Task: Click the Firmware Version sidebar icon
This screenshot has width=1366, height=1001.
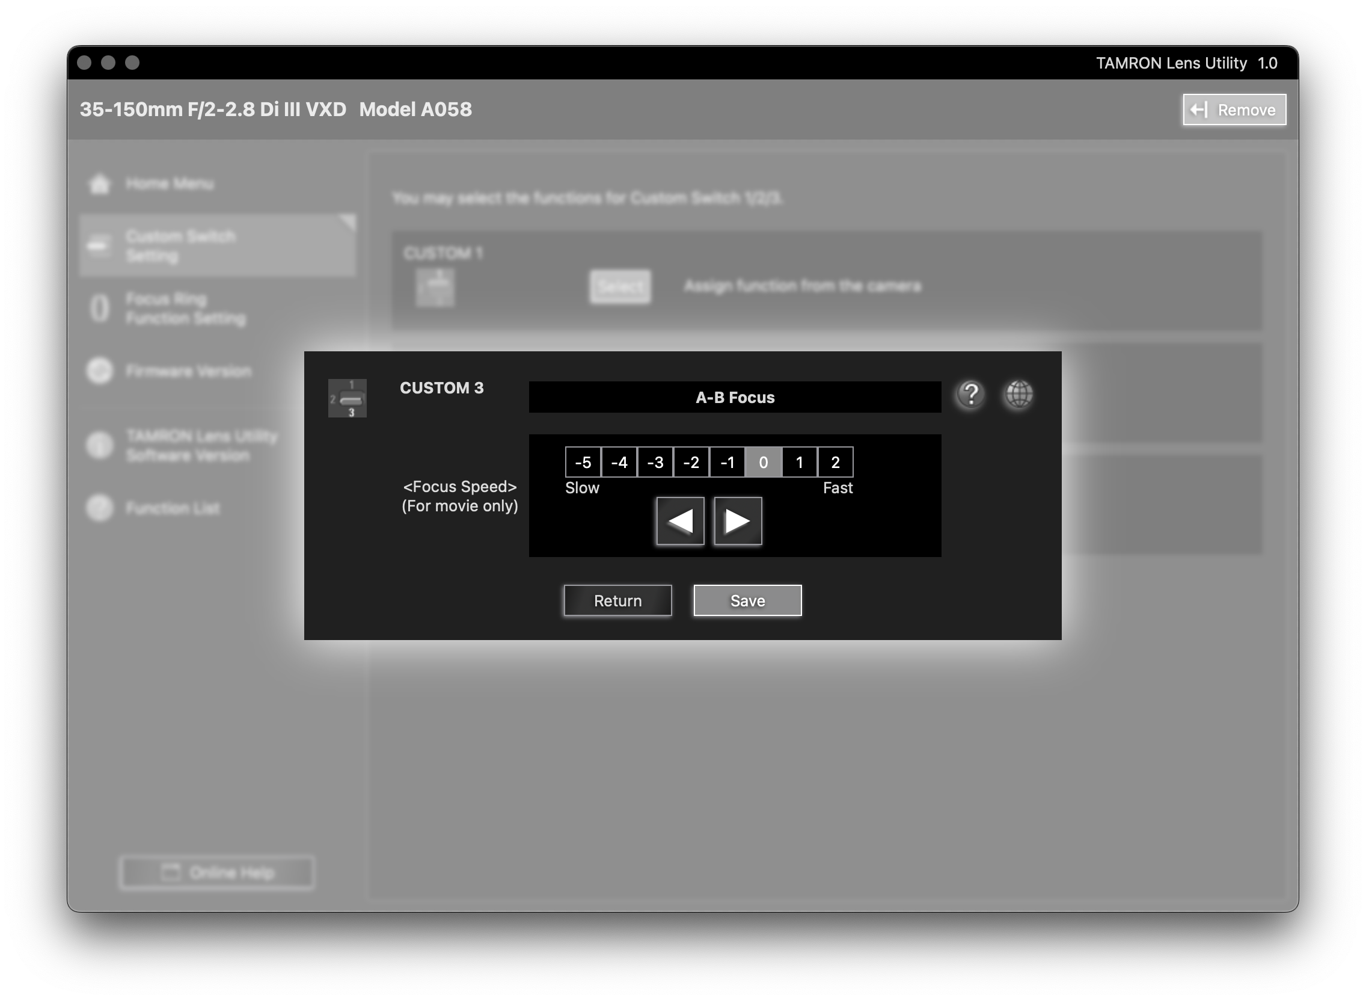Action: pyautogui.click(x=100, y=371)
